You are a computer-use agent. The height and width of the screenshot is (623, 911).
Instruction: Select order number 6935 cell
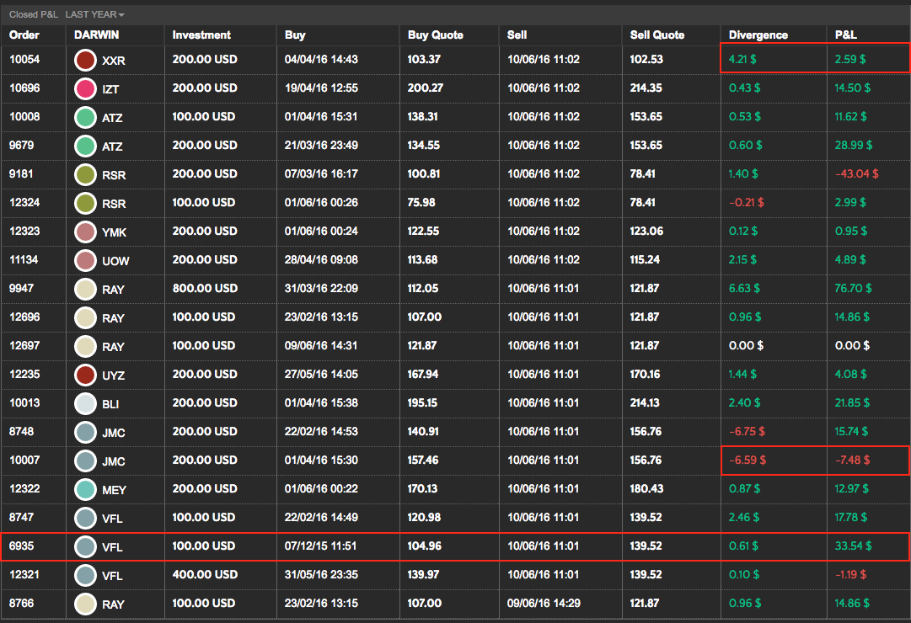coord(21,546)
